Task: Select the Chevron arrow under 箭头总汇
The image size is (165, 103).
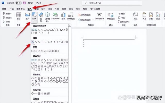Action: (x=54, y=81)
